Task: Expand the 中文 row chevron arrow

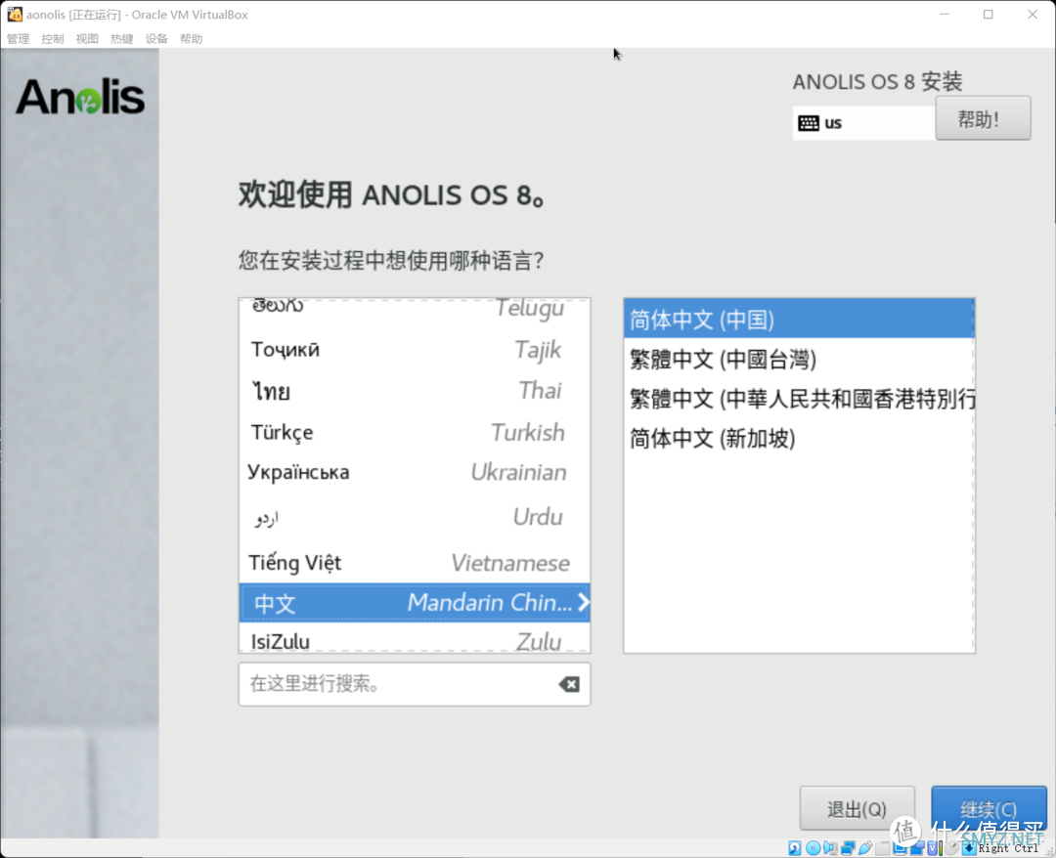Action: (x=583, y=602)
